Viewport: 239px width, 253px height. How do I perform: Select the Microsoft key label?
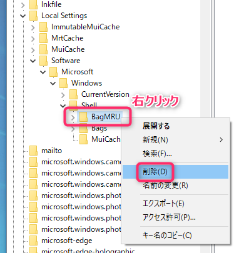pos(77,72)
